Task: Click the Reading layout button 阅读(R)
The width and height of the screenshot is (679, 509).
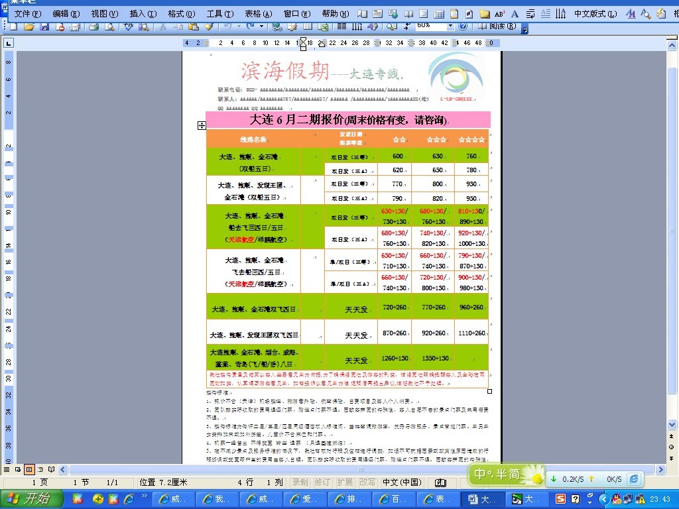Action: coord(497,27)
